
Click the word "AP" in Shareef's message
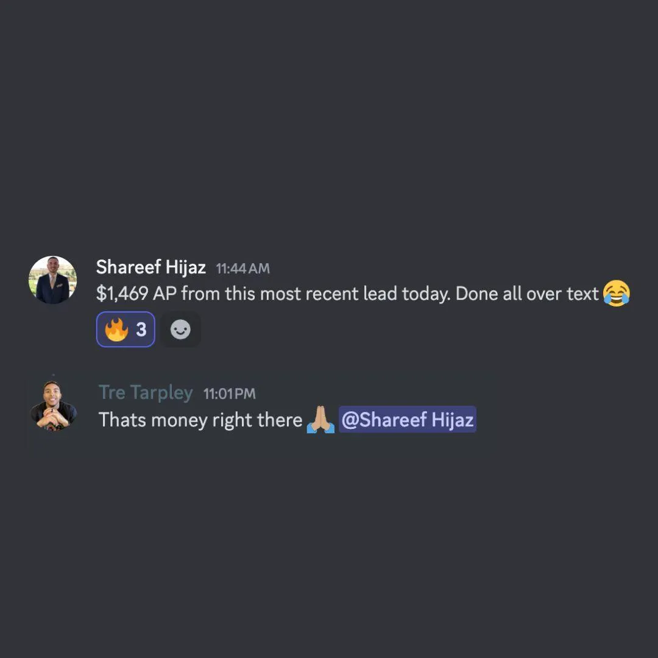[164, 294]
